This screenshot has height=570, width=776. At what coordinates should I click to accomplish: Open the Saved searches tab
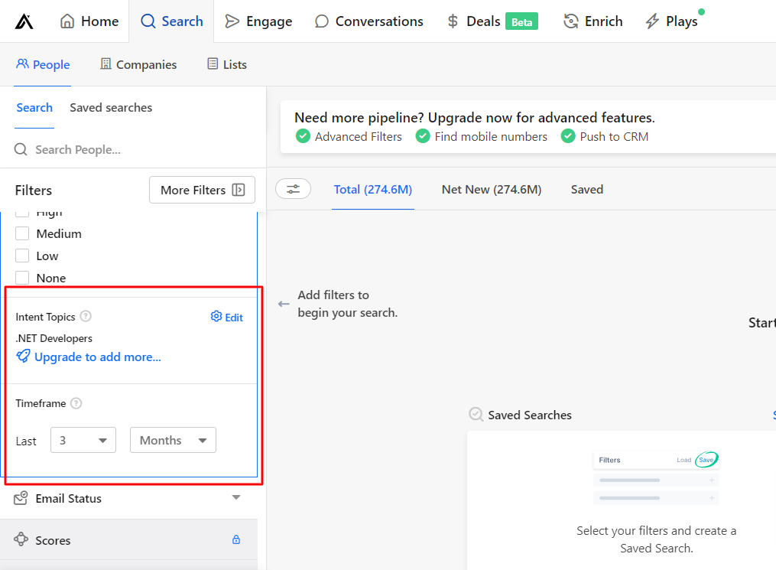pyautogui.click(x=110, y=107)
